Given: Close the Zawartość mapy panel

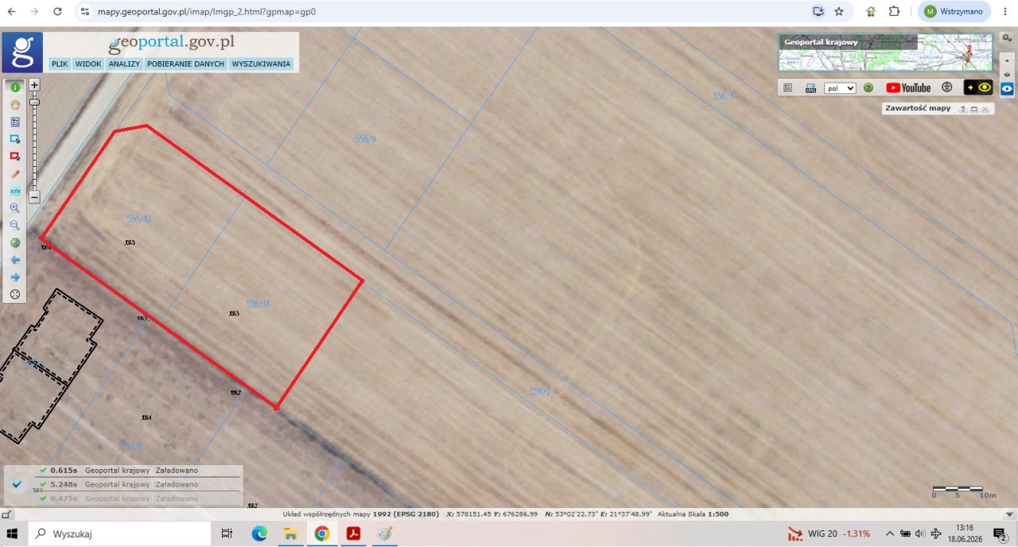Looking at the screenshot, I should pos(985,109).
